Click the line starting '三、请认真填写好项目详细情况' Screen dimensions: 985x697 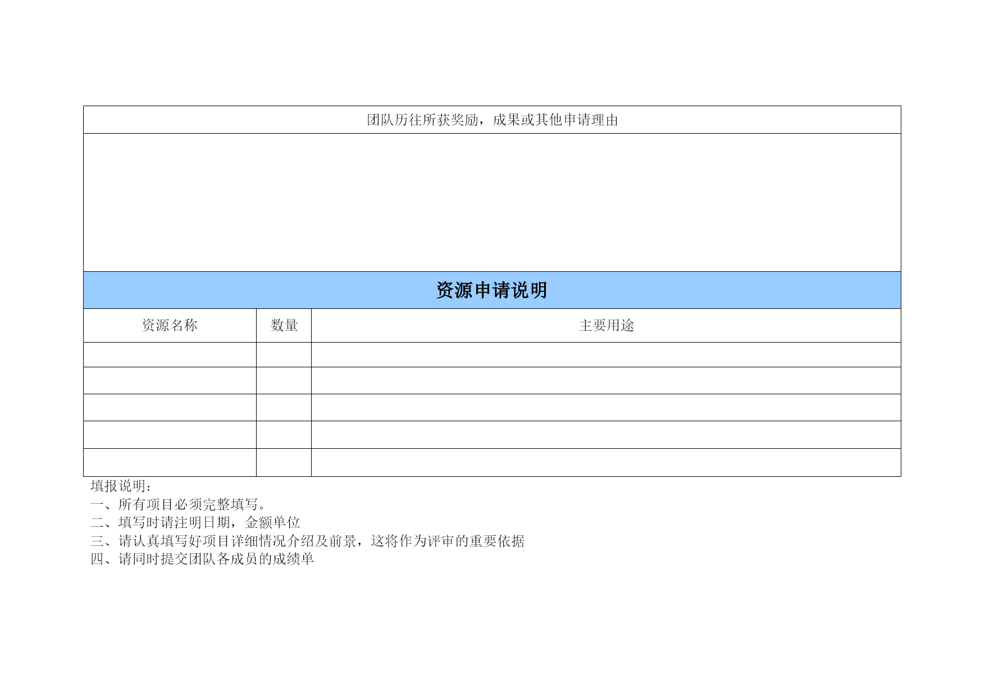click(x=308, y=541)
